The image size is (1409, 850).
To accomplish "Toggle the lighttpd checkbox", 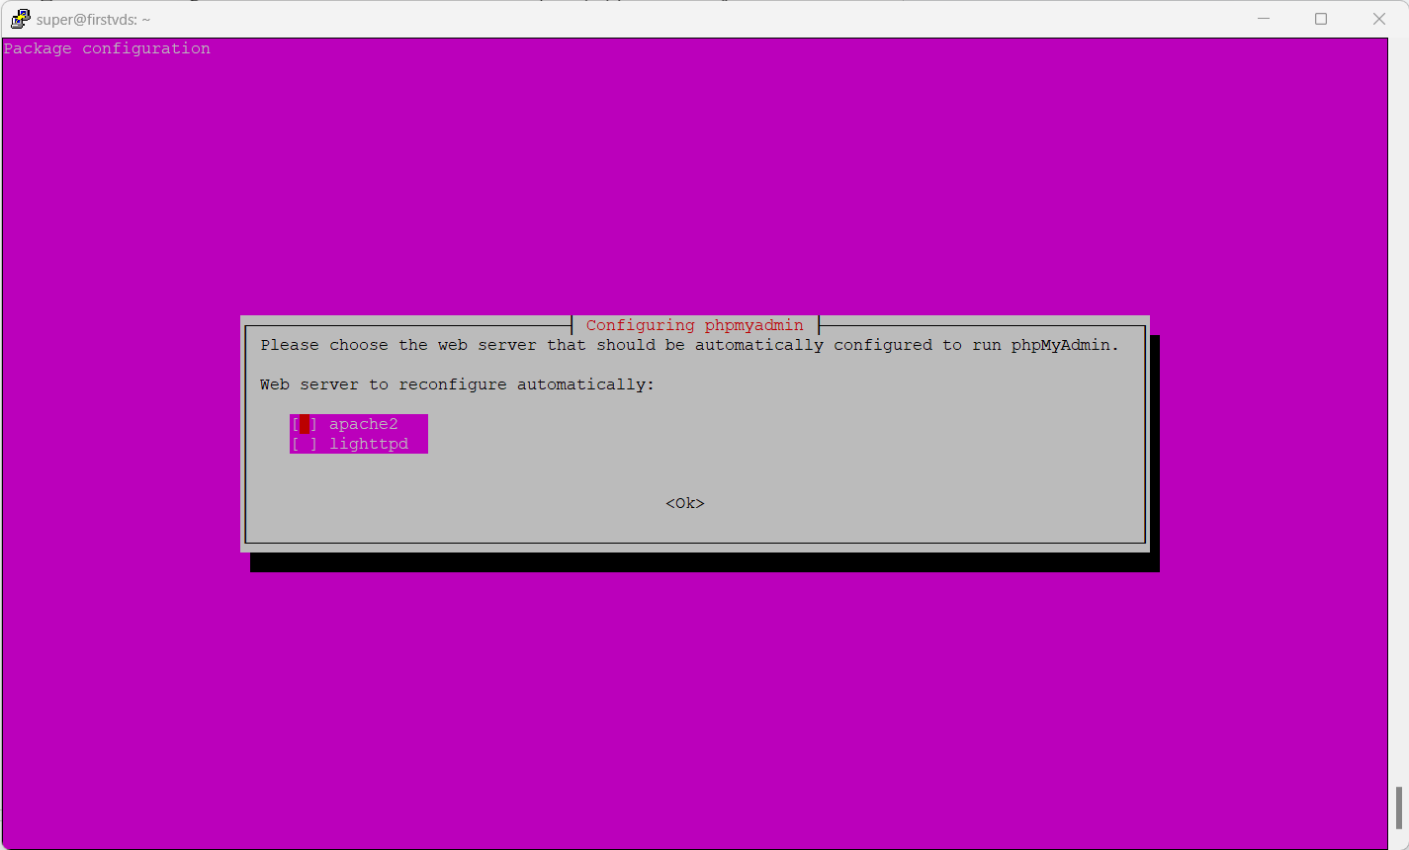I will [x=305, y=444].
